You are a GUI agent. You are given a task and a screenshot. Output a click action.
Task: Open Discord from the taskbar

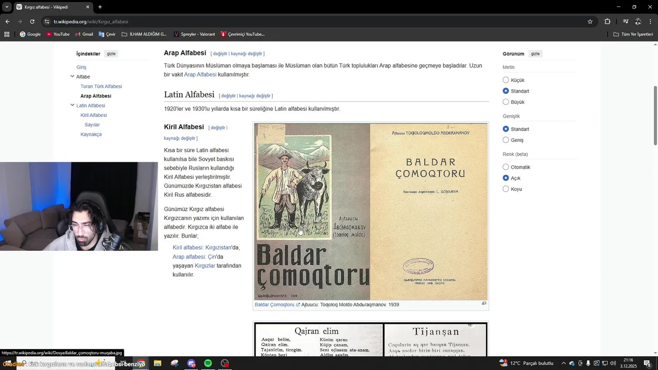coord(191,363)
